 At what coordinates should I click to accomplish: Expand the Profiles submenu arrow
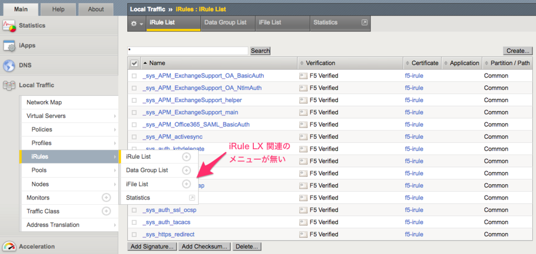(x=115, y=143)
